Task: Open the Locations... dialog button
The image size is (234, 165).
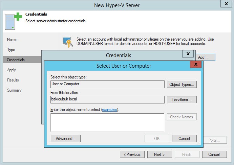Action: click(182, 99)
